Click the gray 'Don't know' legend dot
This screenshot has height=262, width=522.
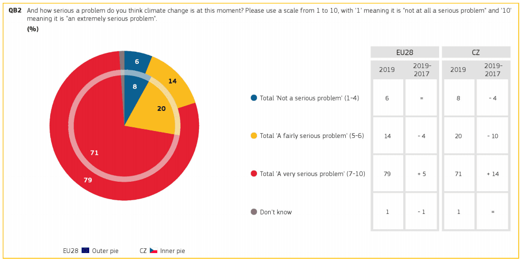pos(254,212)
